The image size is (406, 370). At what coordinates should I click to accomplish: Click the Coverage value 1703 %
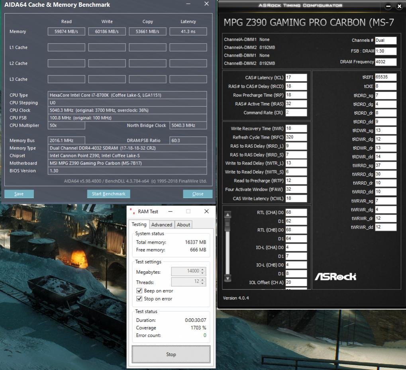point(198,328)
